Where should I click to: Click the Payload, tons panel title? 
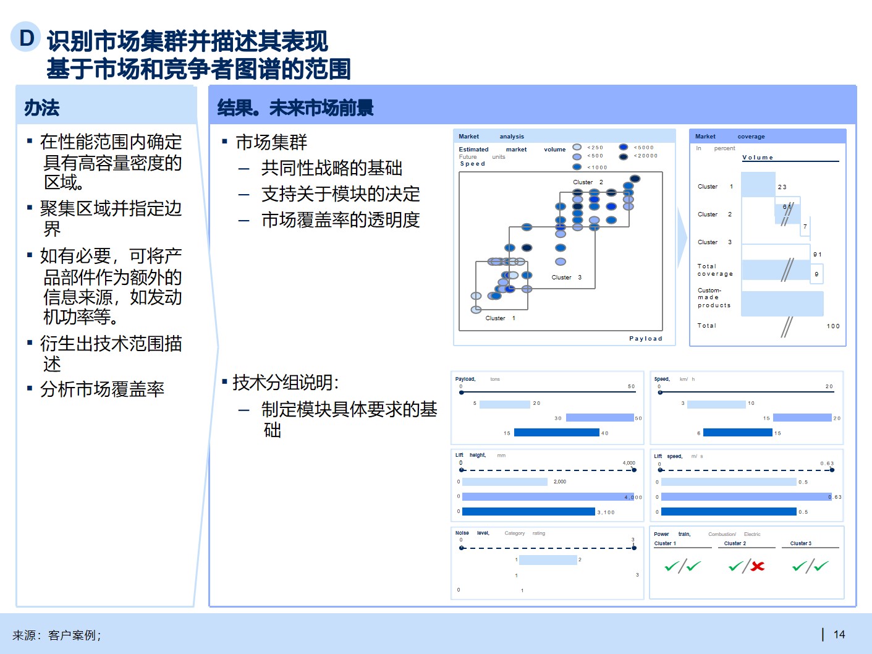click(x=478, y=379)
